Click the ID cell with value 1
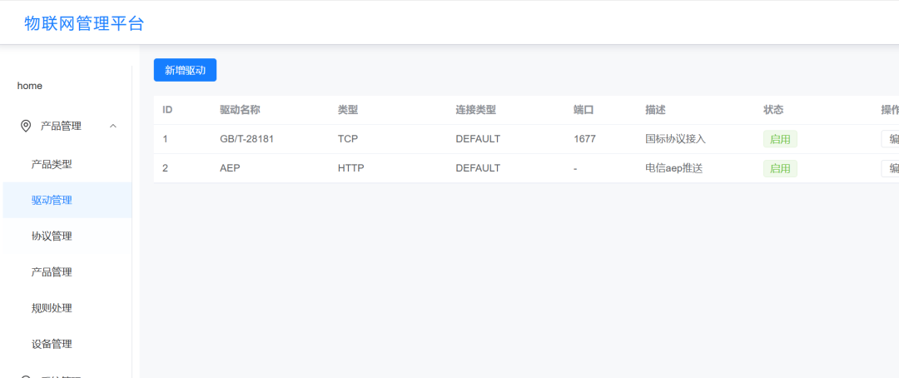The width and height of the screenshot is (899, 378). [165, 139]
